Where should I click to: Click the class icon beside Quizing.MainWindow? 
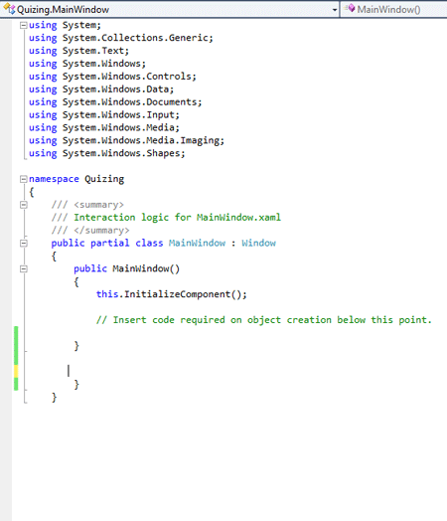point(9,9)
